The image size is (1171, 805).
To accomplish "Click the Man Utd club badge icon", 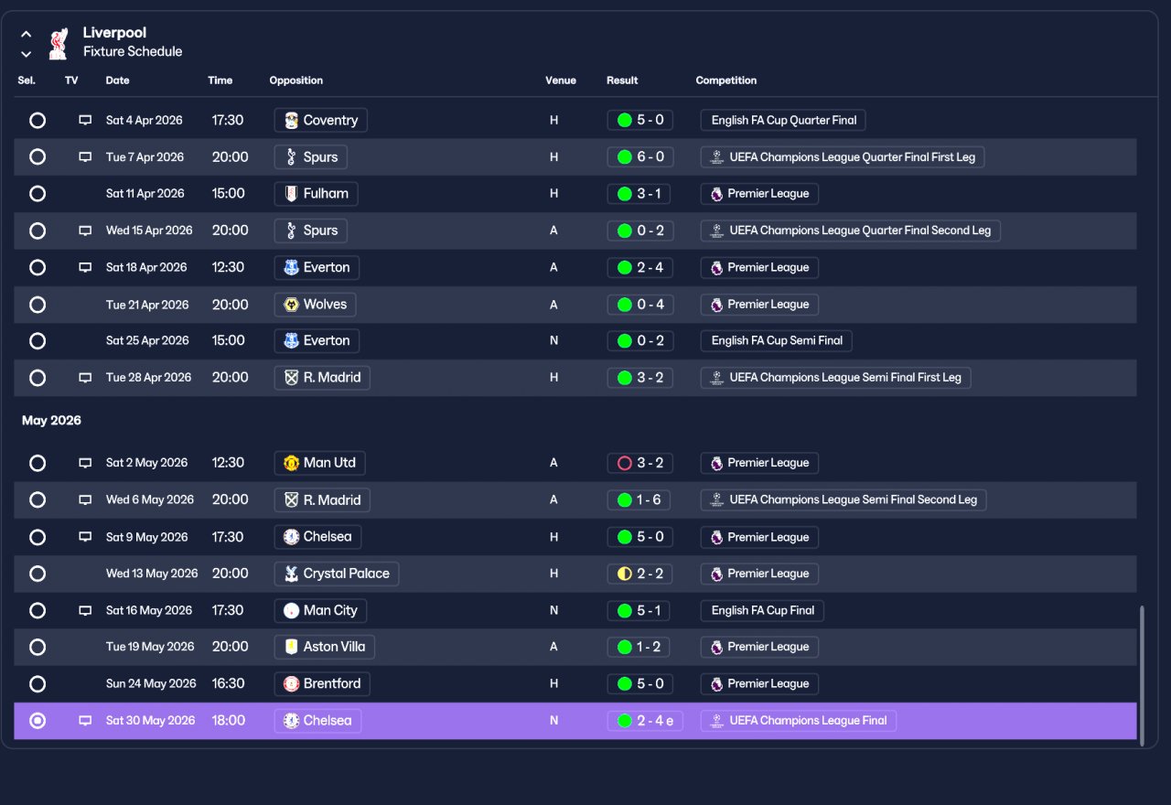I will tap(292, 463).
